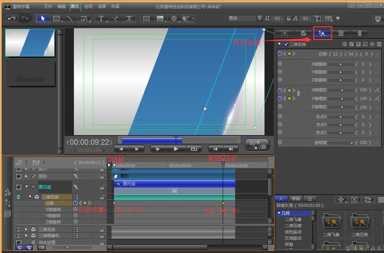This screenshot has width=384, height=253.
Task: Open the fourth document panel tab
Action: click(341, 33)
